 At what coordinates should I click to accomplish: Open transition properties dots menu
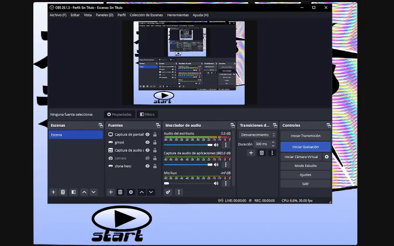coord(272,153)
